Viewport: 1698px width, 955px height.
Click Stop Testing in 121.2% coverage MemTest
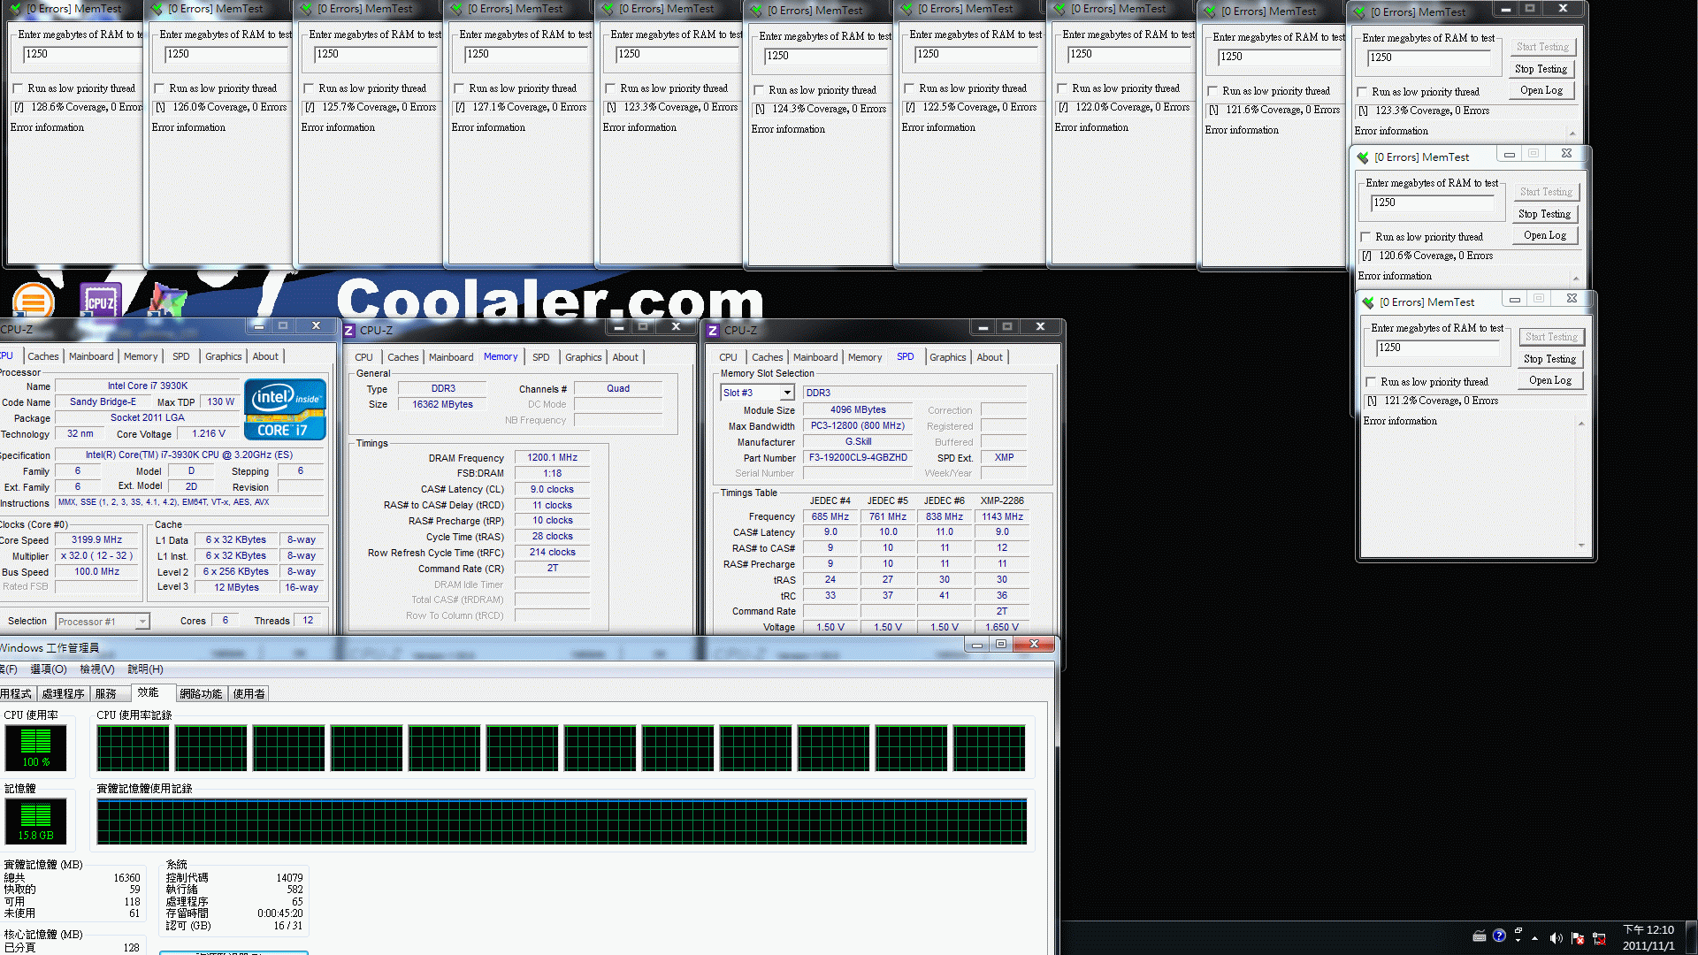[x=1550, y=359]
